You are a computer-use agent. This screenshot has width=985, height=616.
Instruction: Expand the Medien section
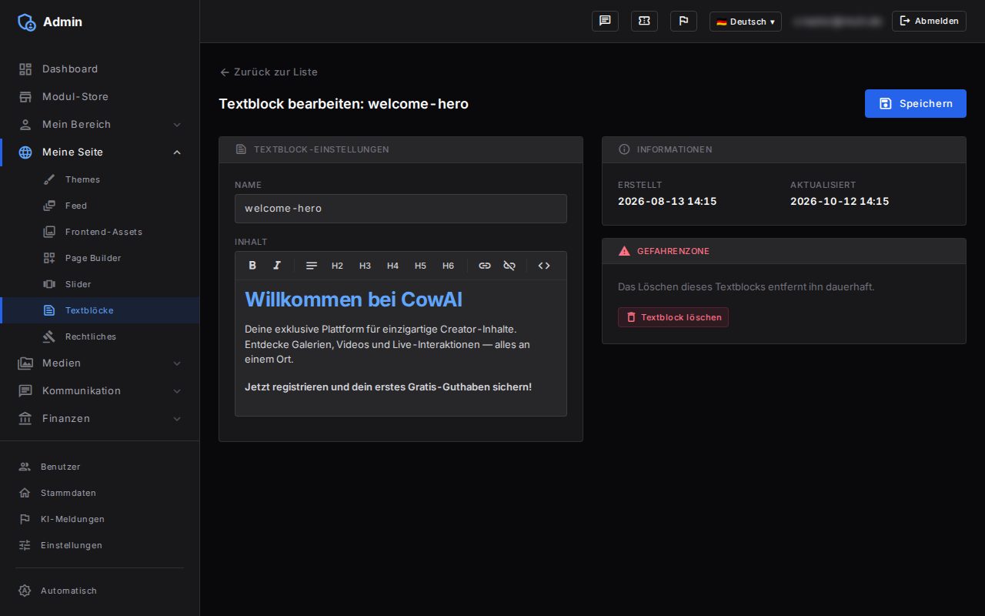100,363
